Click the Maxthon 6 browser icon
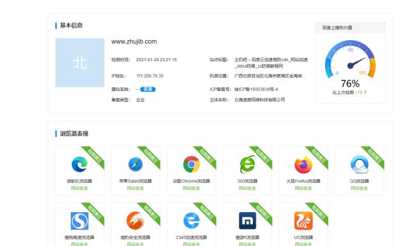Viewport: 399px width, 246px height. coord(247,221)
